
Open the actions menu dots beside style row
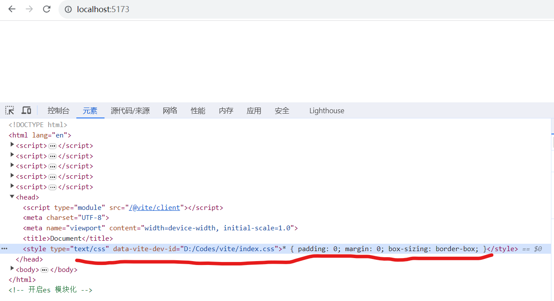[x=4, y=249]
